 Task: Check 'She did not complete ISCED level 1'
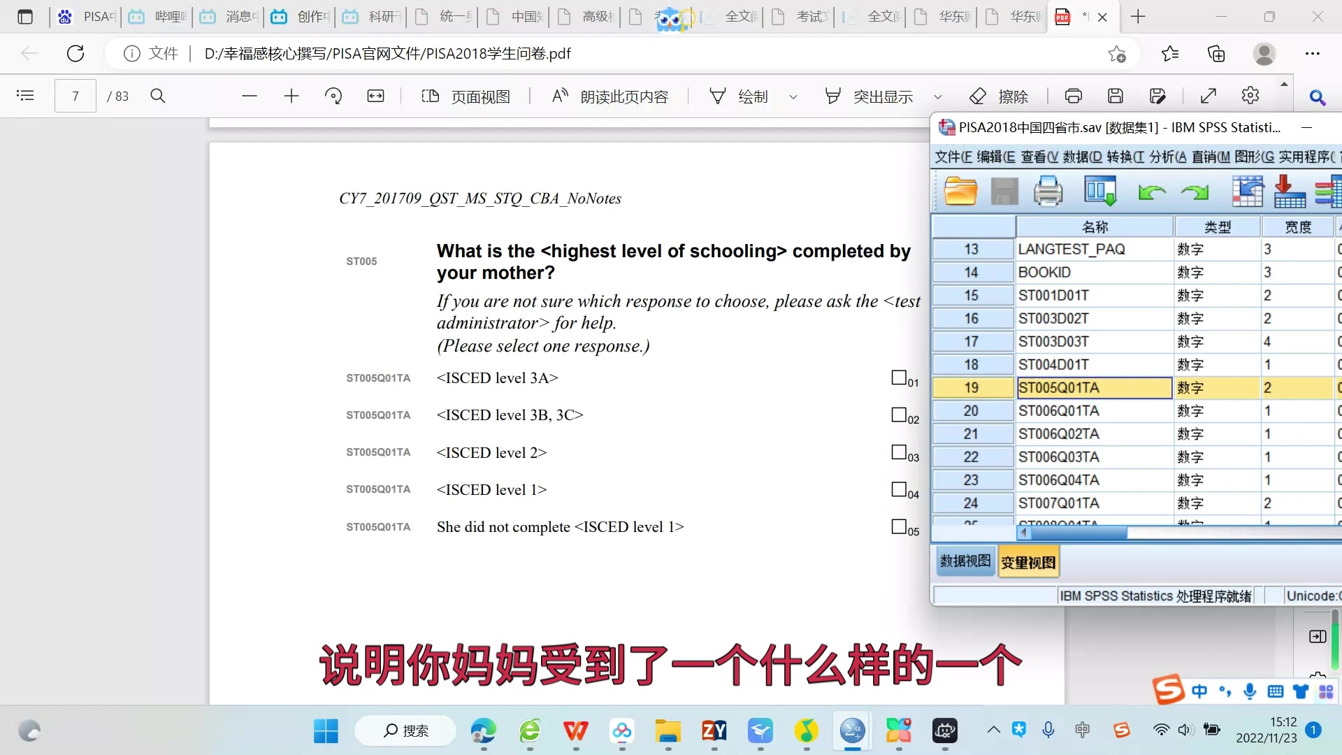899,526
